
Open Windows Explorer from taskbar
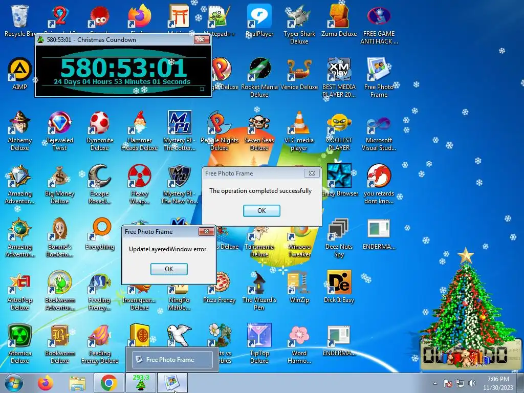77,383
